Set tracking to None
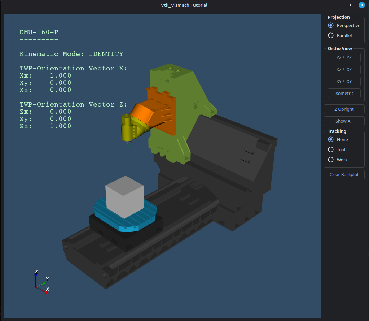Viewport: 369px width, 321px height. tap(331, 140)
